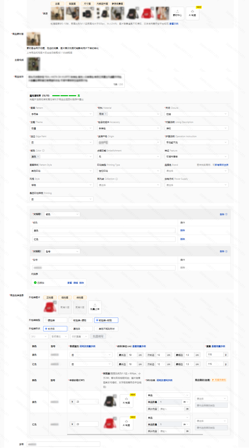This screenshot has height=448, width=249.
Task: Open the 素材中心 upload icon
Action: click(x=177, y=11)
